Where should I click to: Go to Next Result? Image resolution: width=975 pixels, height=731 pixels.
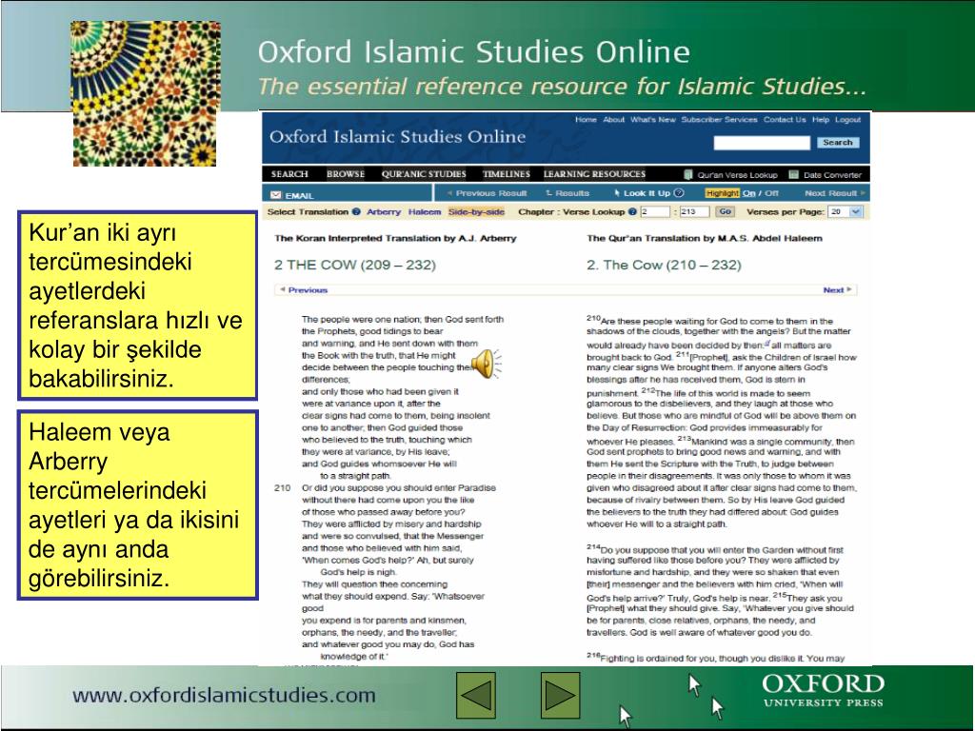point(834,193)
